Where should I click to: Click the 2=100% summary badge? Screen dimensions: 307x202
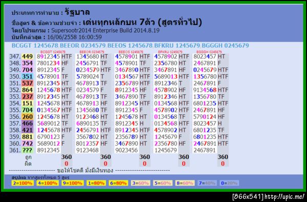tap(23, 183)
